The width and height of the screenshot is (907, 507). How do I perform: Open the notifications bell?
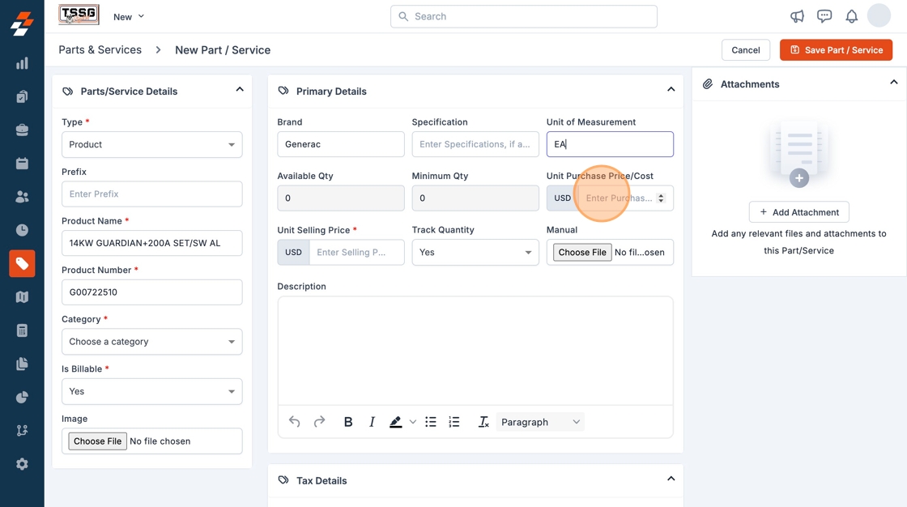pyautogui.click(x=851, y=16)
